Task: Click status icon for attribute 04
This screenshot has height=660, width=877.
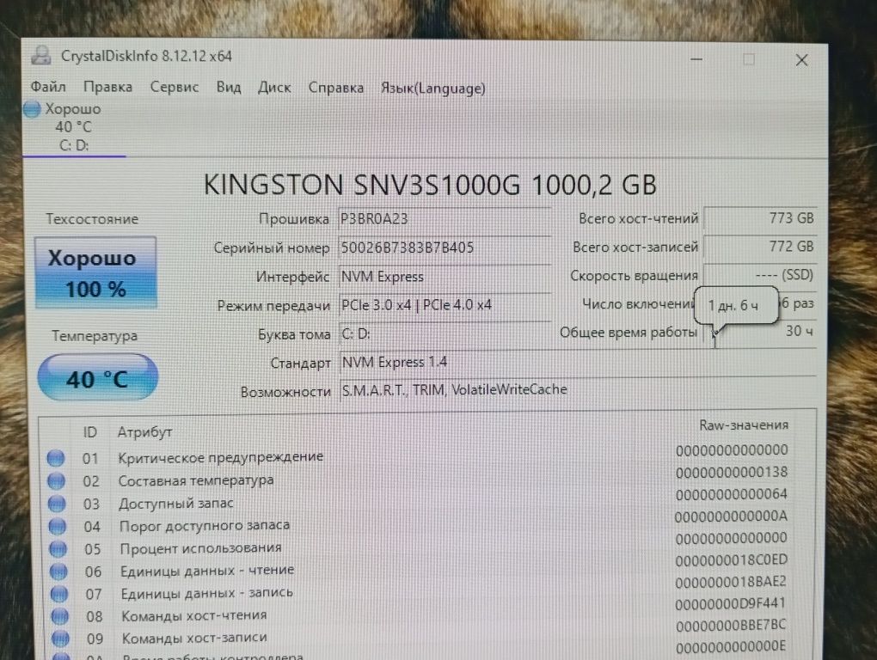Action: 57,526
